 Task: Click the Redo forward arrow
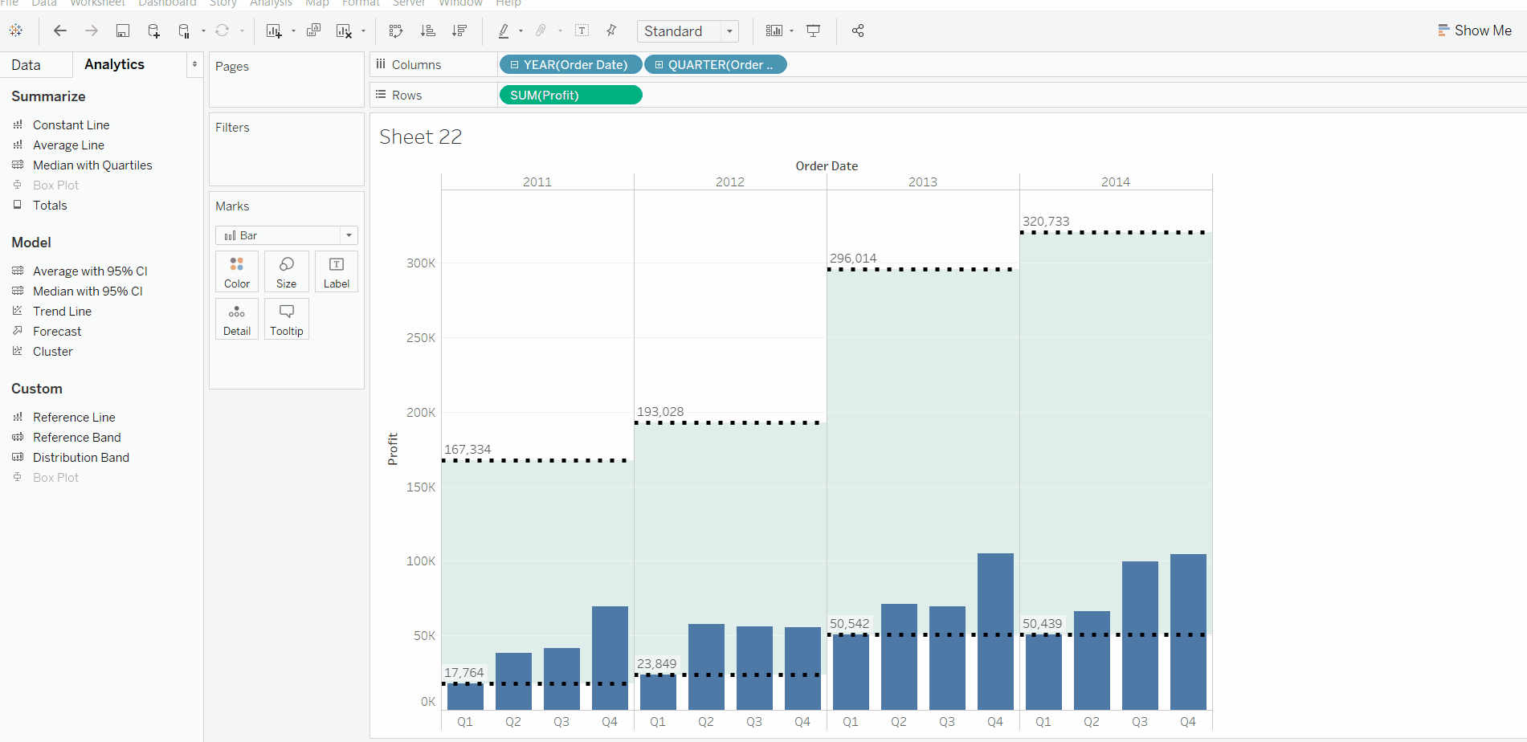92,31
